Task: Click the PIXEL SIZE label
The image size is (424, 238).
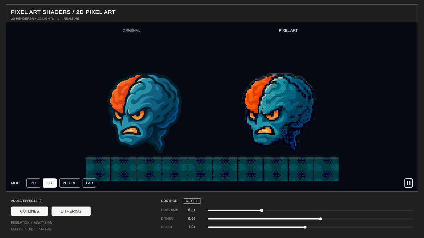Action: (170, 210)
